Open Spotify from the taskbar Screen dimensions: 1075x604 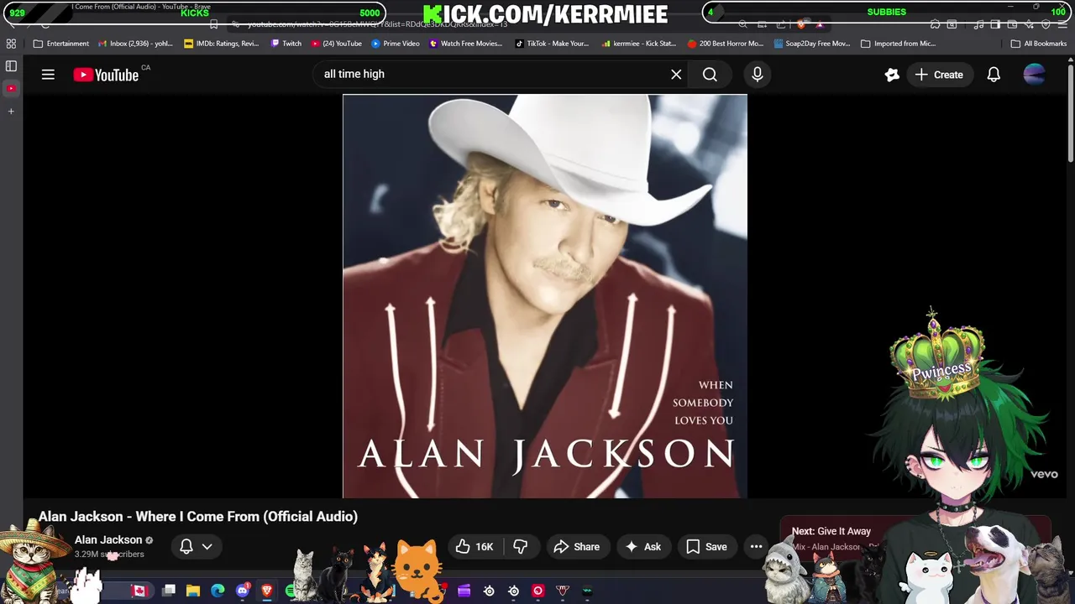[x=291, y=591]
